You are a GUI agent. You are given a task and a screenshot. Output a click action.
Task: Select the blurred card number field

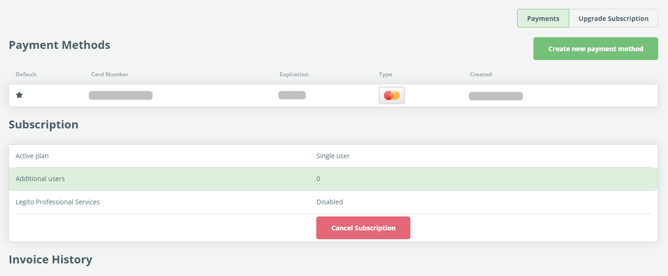tap(121, 95)
